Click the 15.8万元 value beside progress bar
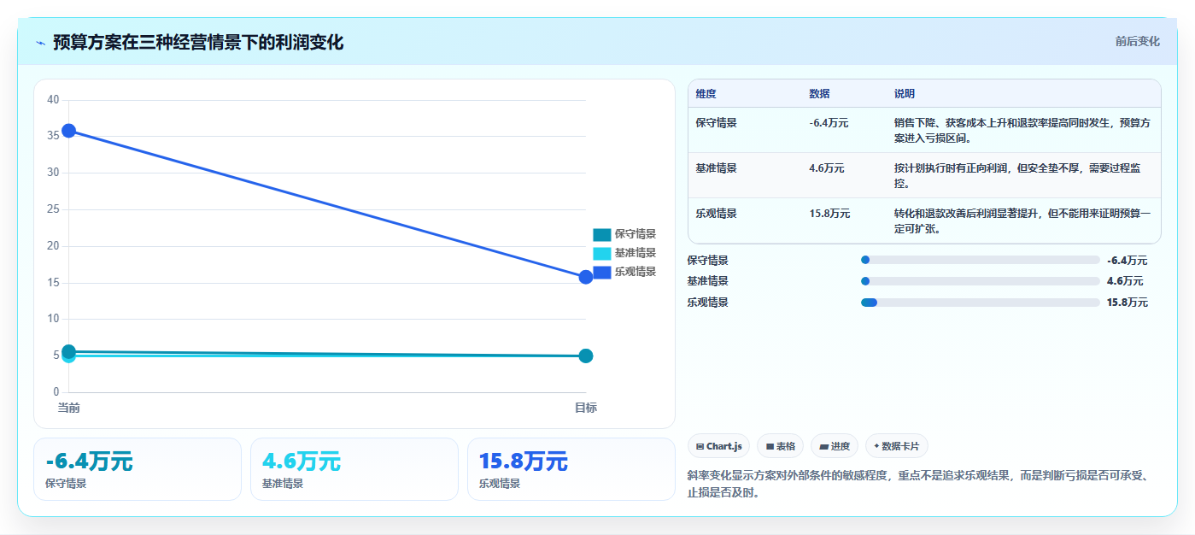Viewport: 1195px width, 535px height. pos(1127,303)
